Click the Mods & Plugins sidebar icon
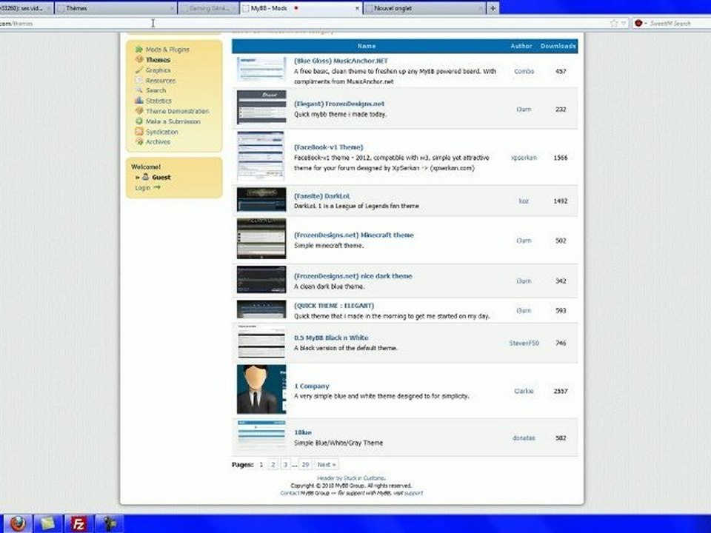The image size is (711, 533). (x=138, y=49)
